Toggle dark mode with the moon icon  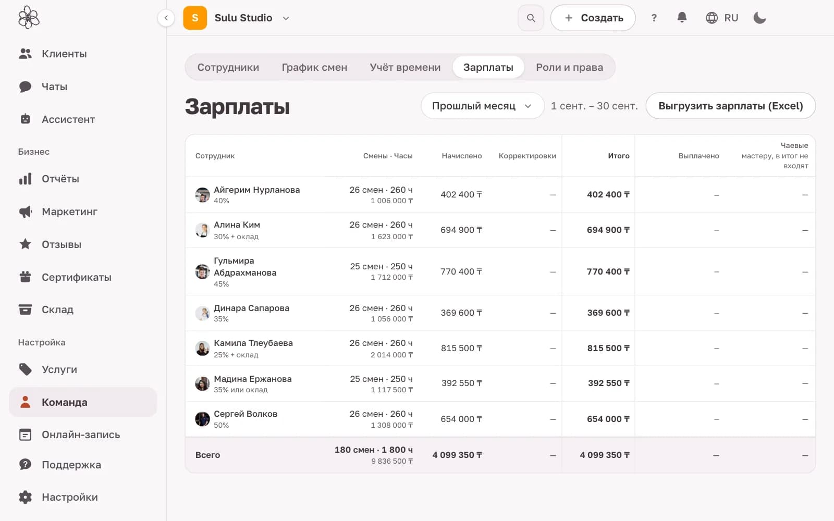(759, 18)
